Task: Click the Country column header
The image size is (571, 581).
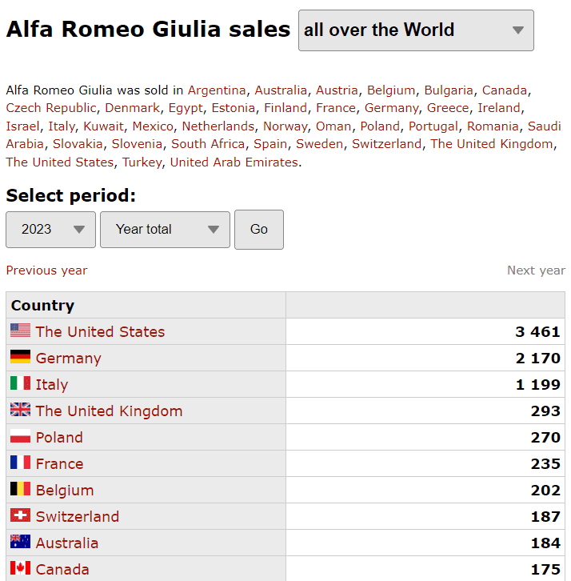Action: (42, 306)
